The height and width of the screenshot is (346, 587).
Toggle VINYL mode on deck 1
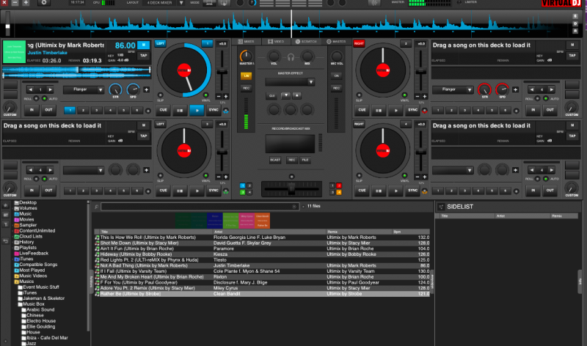(x=206, y=95)
